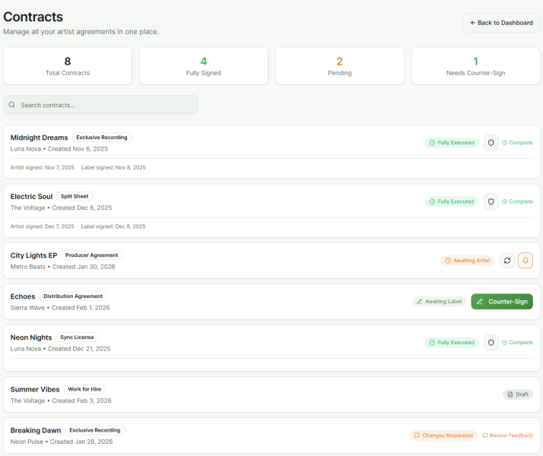543x456 pixels.
Task: Click shield icon on Midnight Dreams contract
Action: point(491,142)
